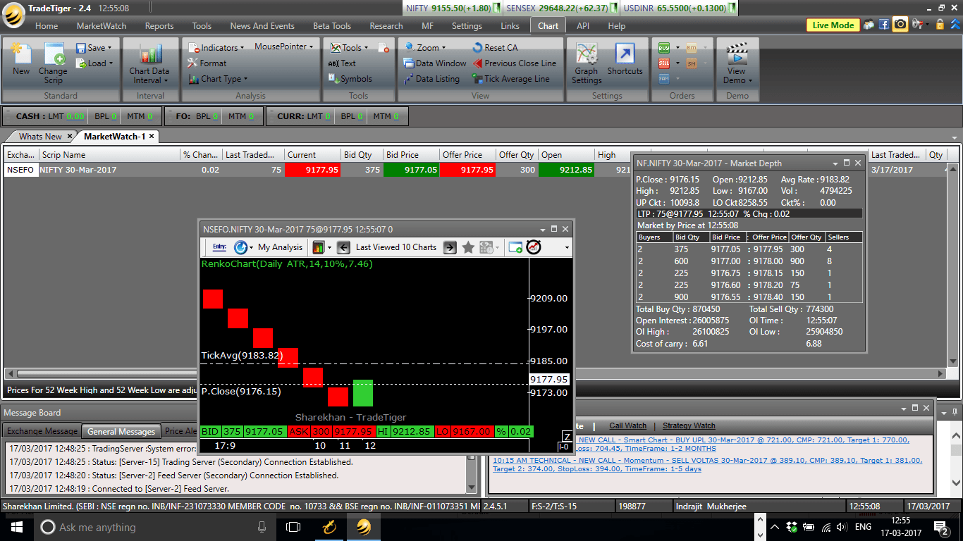Open Data Listing view
This screenshot has height=541, width=963.
[431, 79]
